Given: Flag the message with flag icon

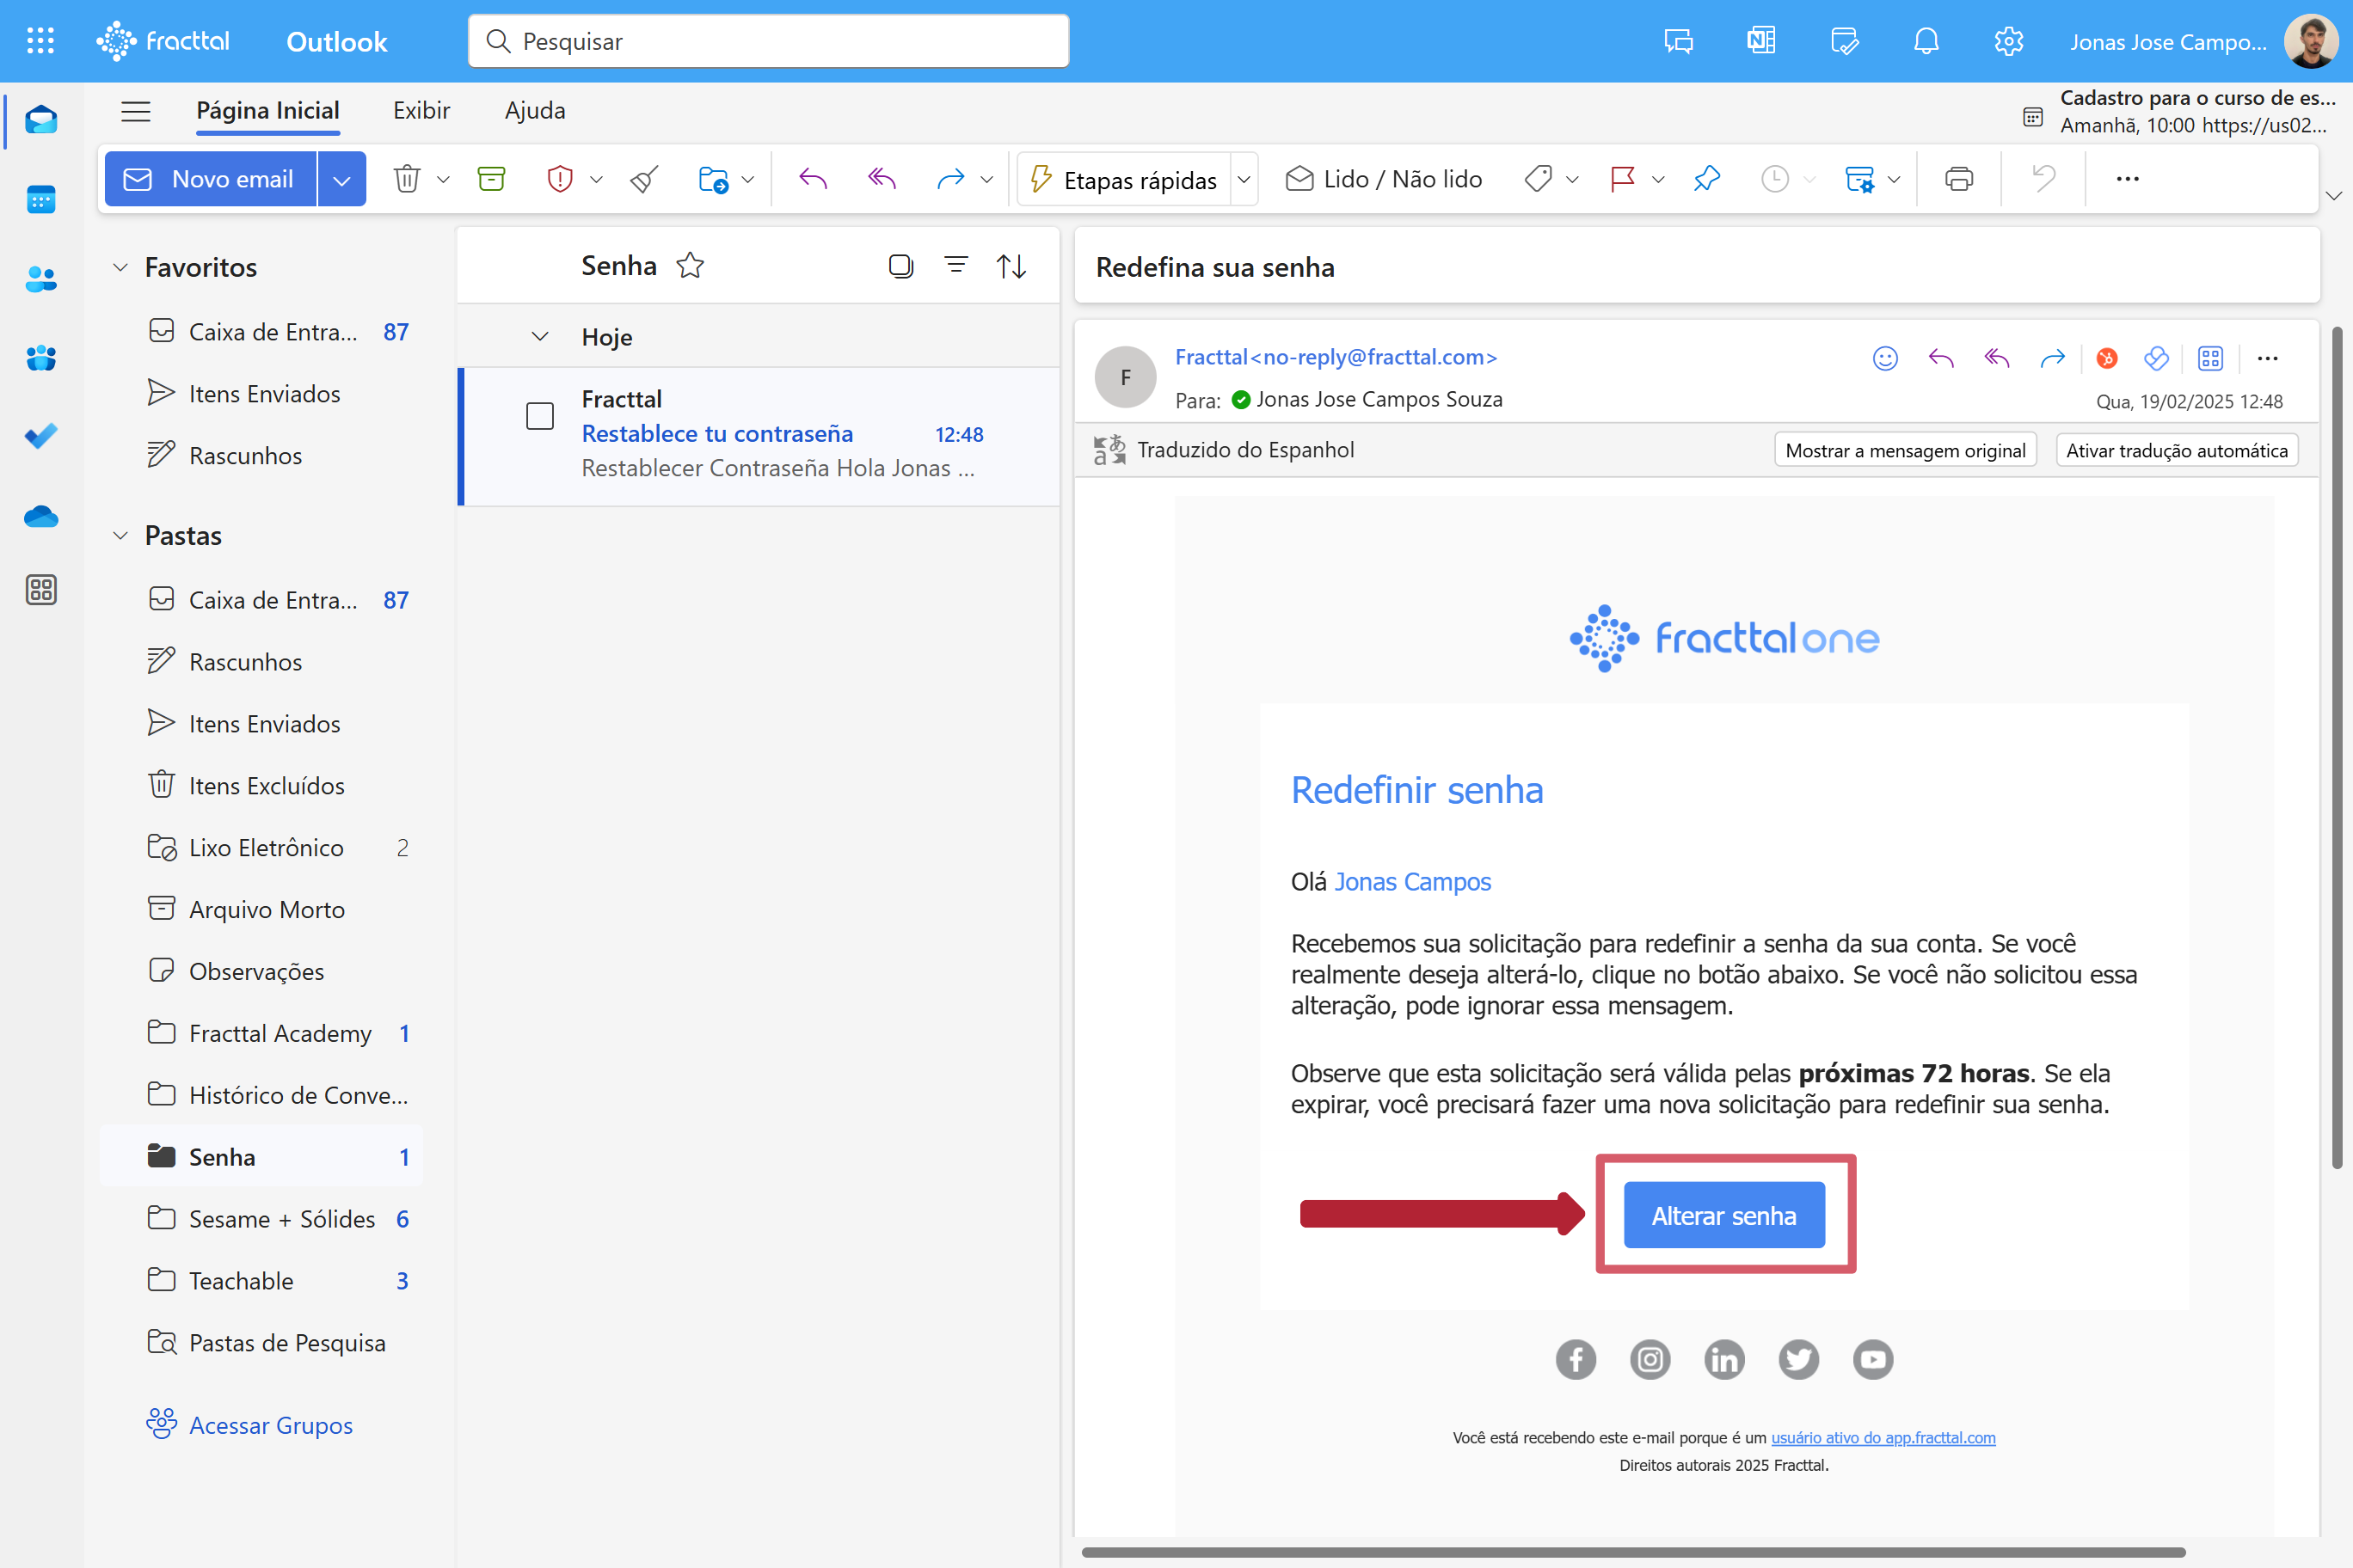Looking at the screenshot, I should 1622,179.
